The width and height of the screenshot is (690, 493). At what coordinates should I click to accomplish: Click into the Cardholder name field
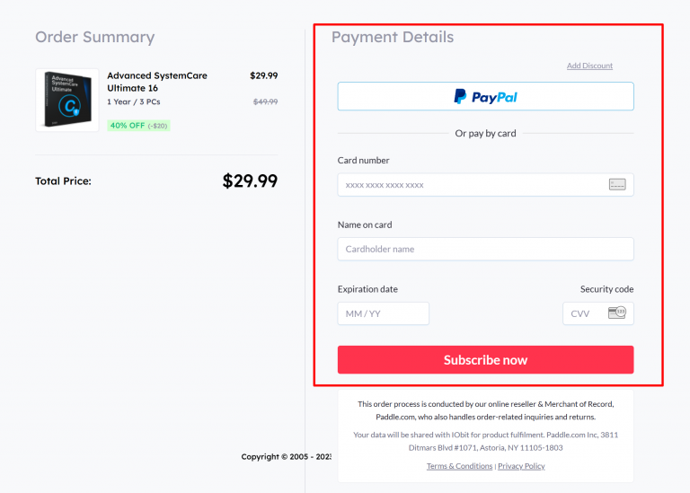pyautogui.click(x=485, y=249)
